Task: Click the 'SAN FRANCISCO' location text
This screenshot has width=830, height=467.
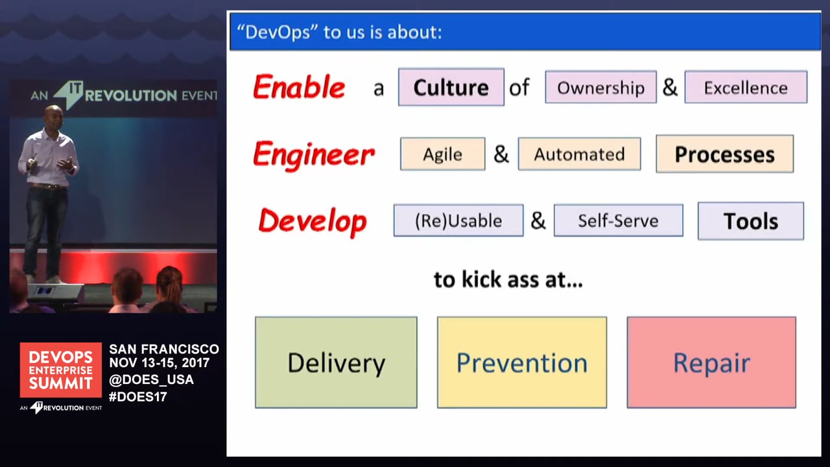Action: [x=164, y=350]
